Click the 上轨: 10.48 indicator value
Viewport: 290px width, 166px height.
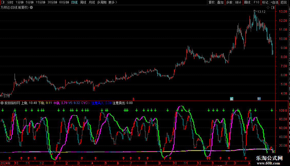tap(29, 103)
